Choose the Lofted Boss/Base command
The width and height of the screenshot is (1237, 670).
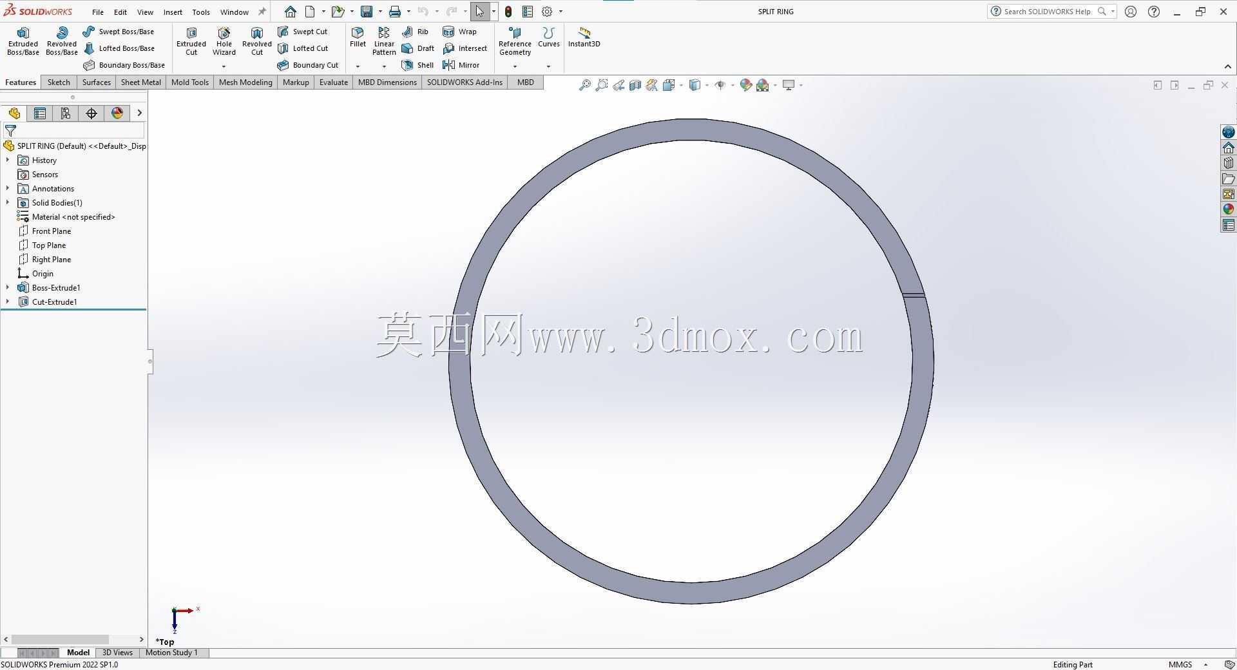[119, 48]
